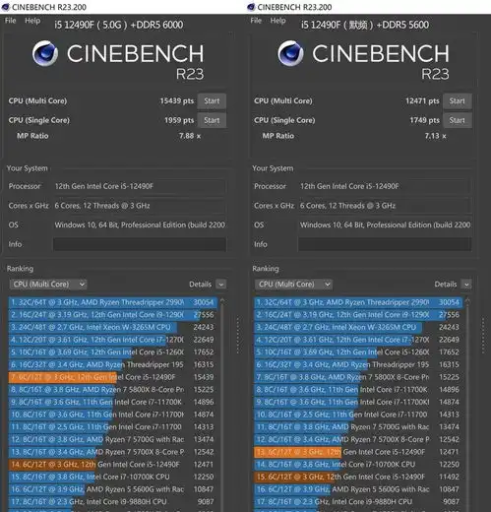Select rank 16 Ryzen 5 5600G row in left window
Image resolution: width=491 pixels, height=512 pixels.
click(113, 489)
